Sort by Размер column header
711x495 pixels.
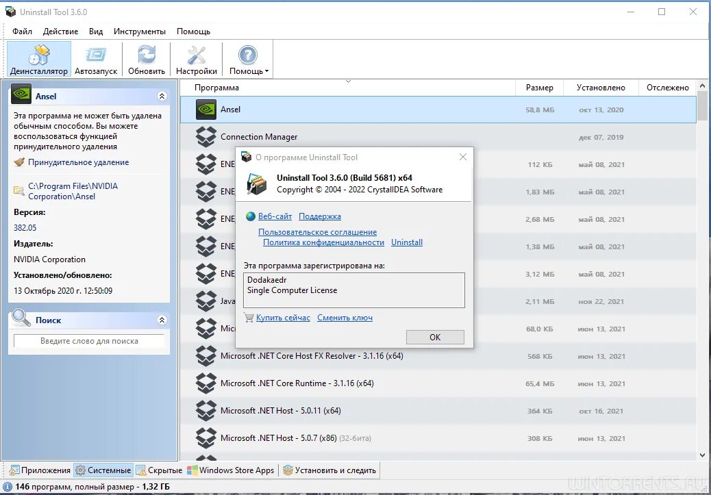point(539,88)
